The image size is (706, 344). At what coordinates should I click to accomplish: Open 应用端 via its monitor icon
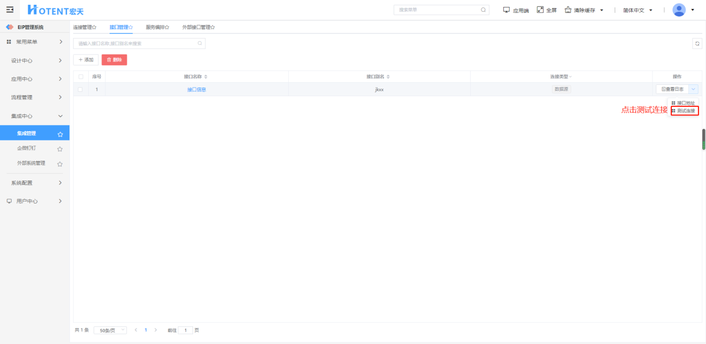click(507, 10)
